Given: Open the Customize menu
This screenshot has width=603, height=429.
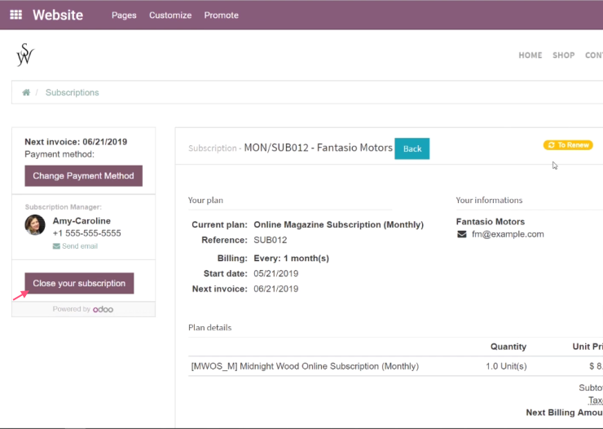Looking at the screenshot, I should coord(170,15).
